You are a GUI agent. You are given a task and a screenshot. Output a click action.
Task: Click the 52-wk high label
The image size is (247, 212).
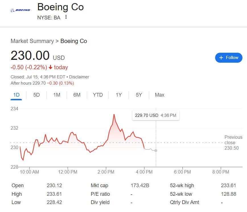(182, 186)
